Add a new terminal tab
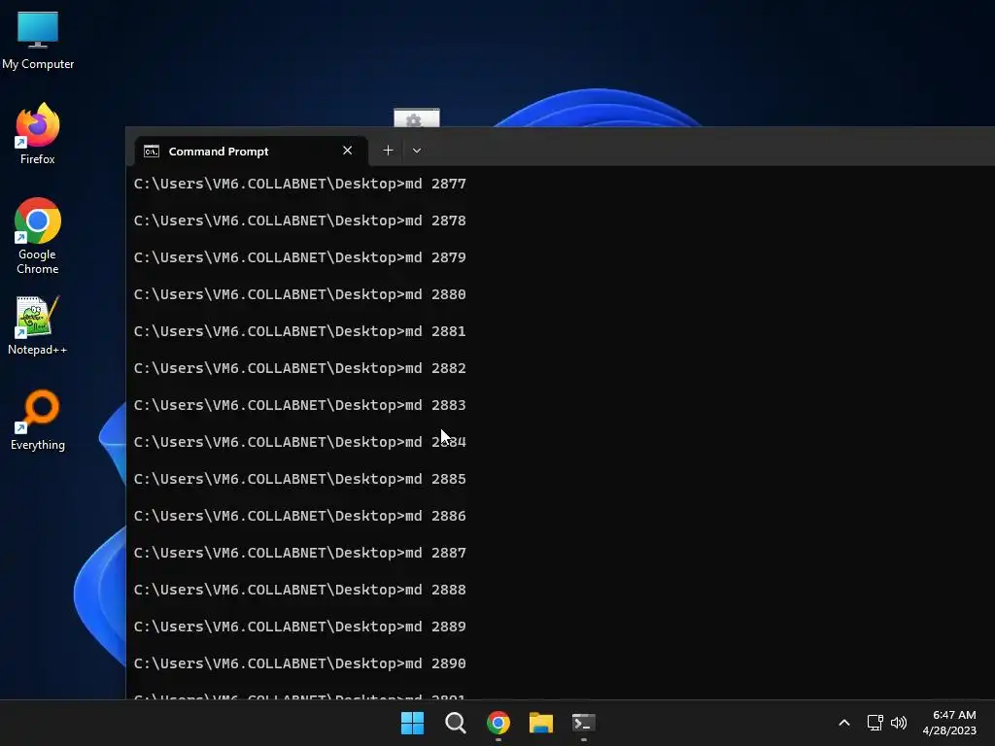This screenshot has width=995, height=746. click(388, 151)
